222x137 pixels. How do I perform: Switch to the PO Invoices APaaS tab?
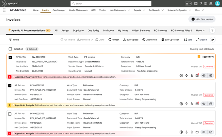coord(182,31)
